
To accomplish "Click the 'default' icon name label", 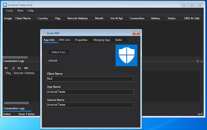I will 53,61.
